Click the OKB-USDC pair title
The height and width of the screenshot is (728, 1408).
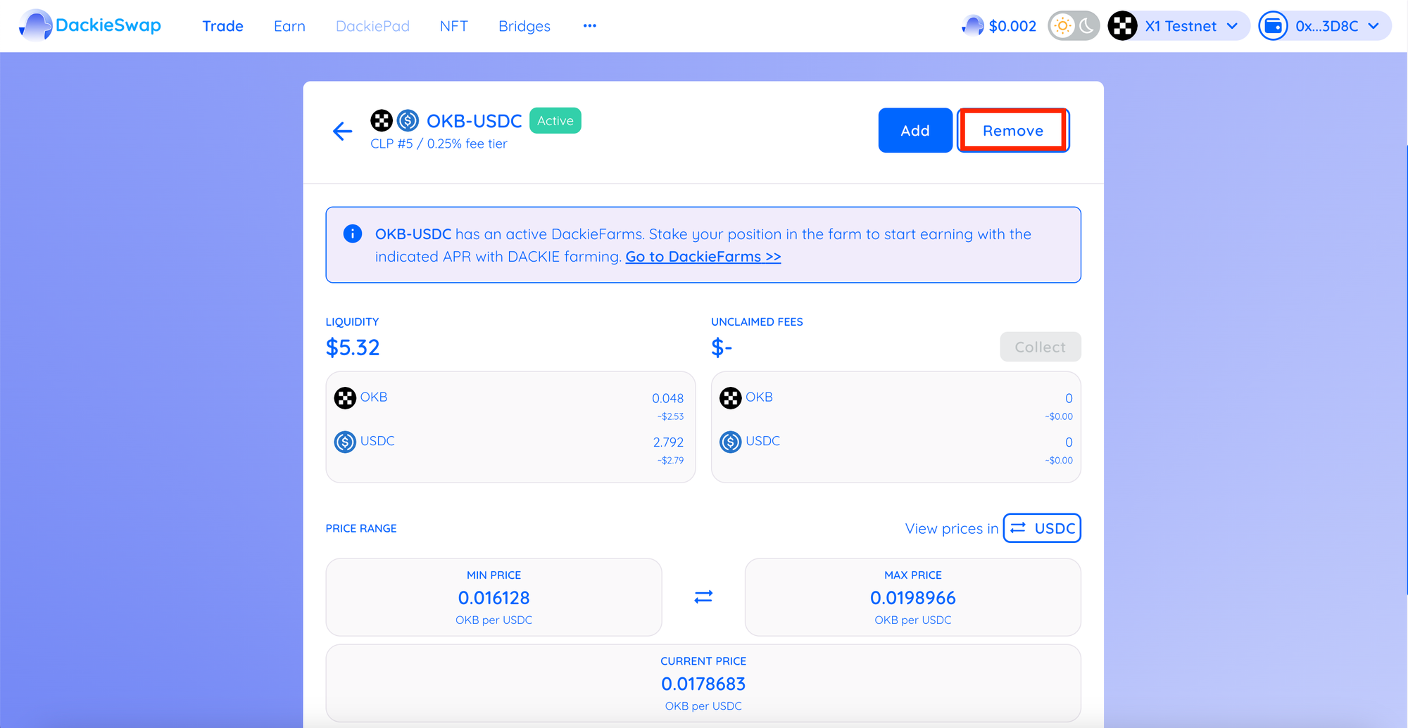coord(474,121)
